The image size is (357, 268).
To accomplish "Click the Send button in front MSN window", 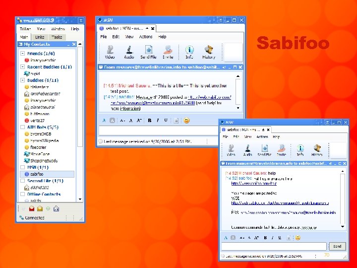I will [x=337, y=246].
